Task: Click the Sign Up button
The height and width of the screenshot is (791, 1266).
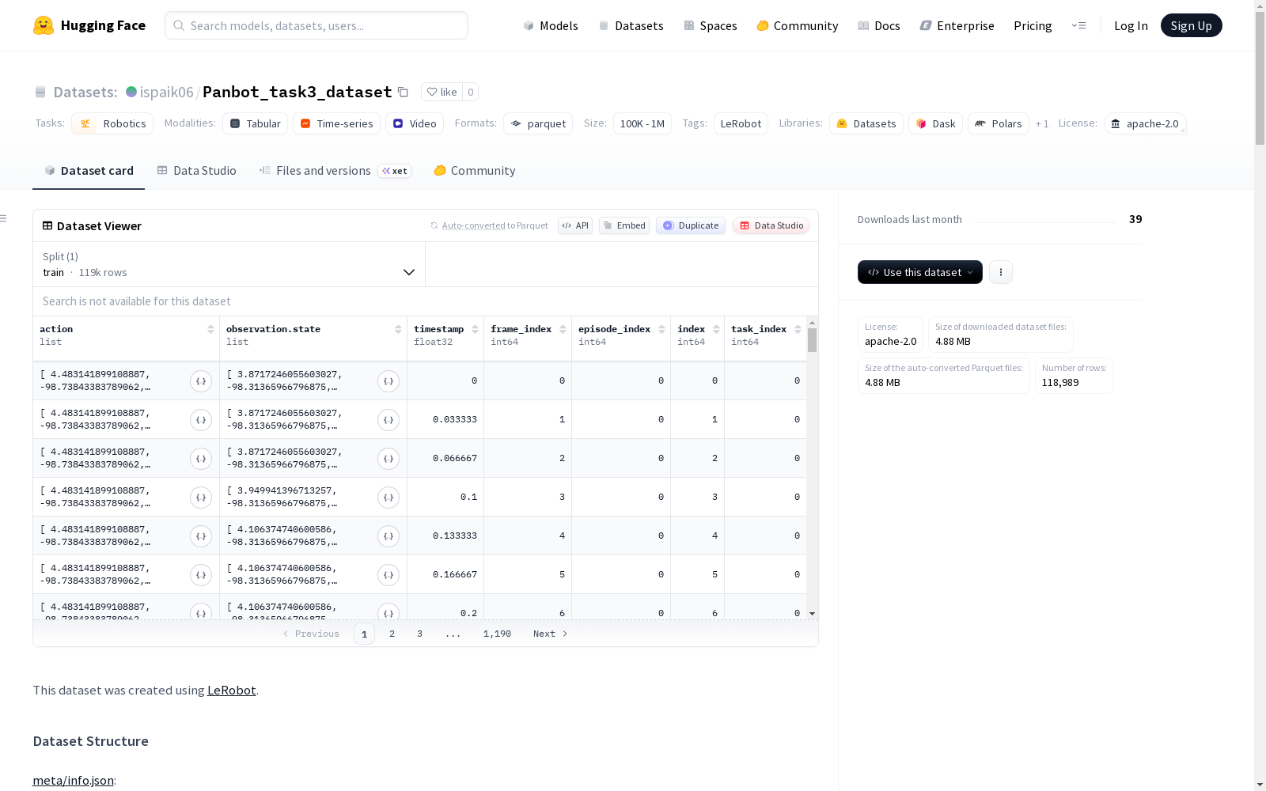Action: (1191, 25)
